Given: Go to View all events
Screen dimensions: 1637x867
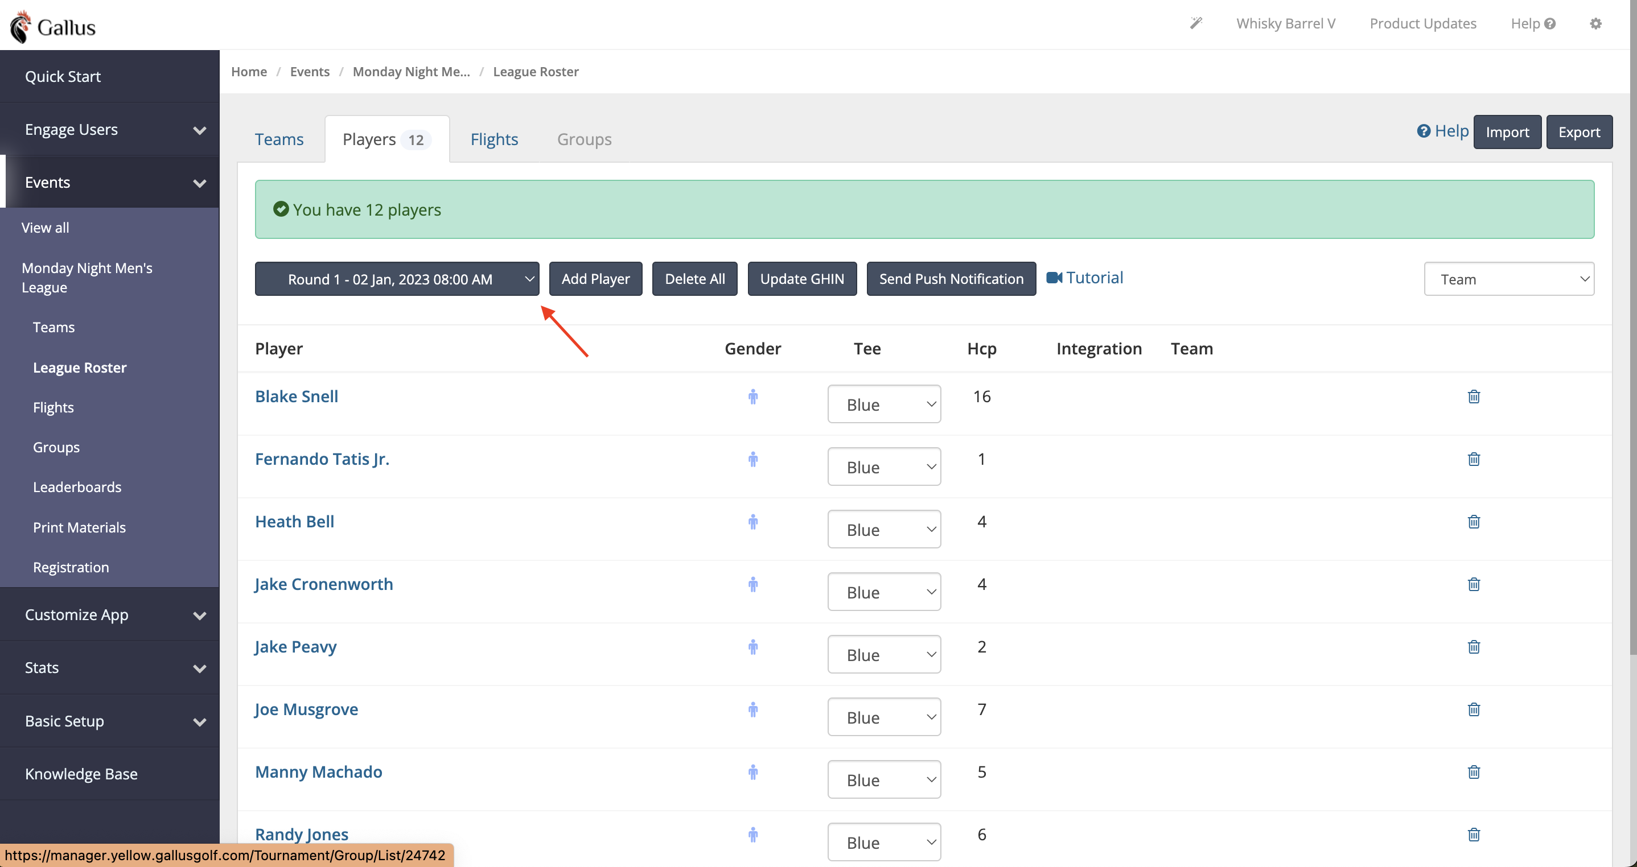Looking at the screenshot, I should pos(45,228).
